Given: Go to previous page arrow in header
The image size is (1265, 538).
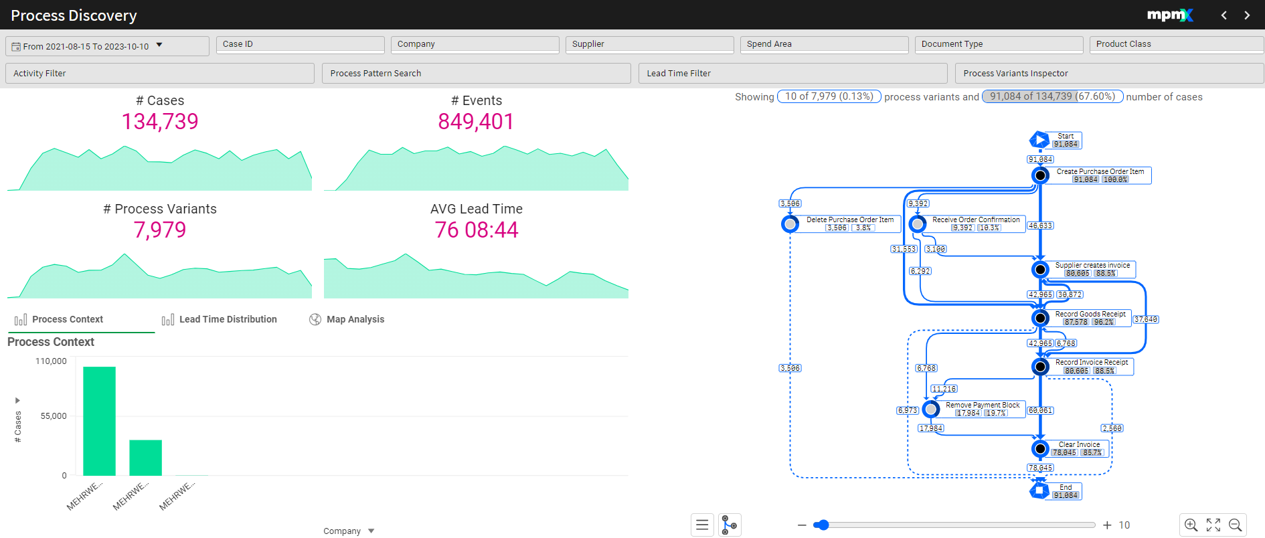Looking at the screenshot, I should [1224, 15].
